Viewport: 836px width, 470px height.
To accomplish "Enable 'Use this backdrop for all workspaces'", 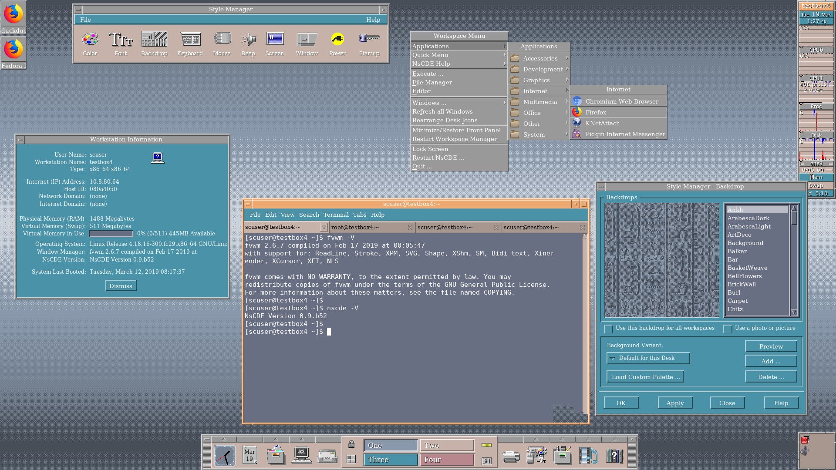I will tap(608, 329).
